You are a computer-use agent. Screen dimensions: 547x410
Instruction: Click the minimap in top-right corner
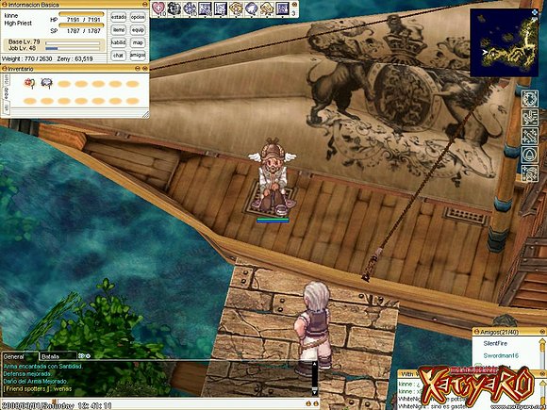coord(505,42)
